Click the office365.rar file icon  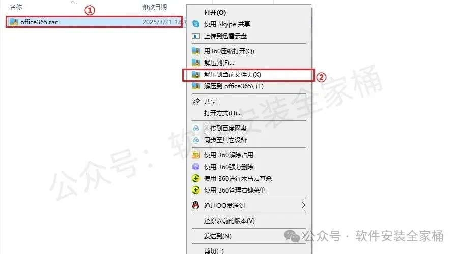point(14,22)
